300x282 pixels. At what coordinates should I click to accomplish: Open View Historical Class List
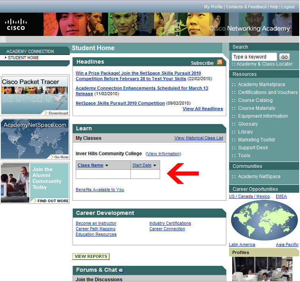point(199,138)
